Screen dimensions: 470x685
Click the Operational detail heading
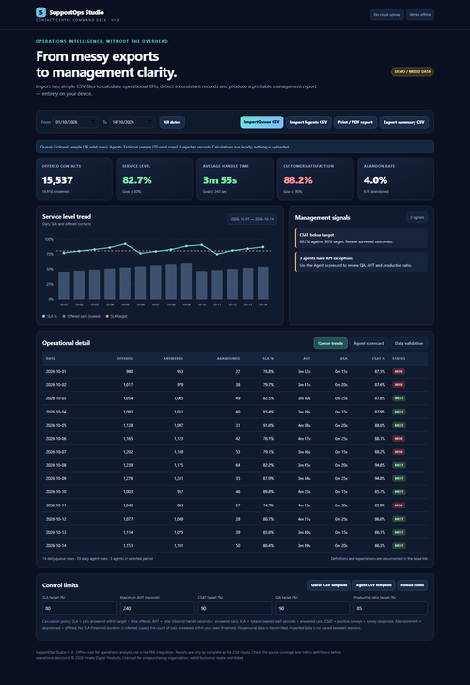point(66,343)
